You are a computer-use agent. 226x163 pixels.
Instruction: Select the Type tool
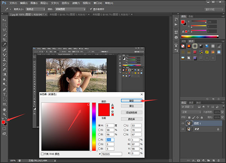click(x=4, y=94)
